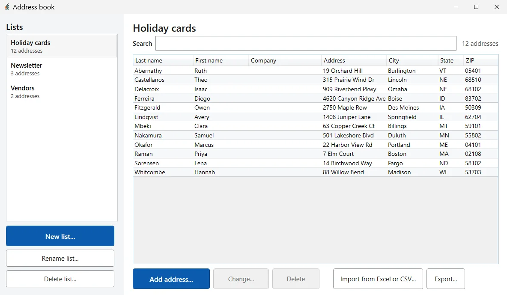The width and height of the screenshot is (507, 295).
Task: Select the Ferreira row
Action: pos(315,98)
